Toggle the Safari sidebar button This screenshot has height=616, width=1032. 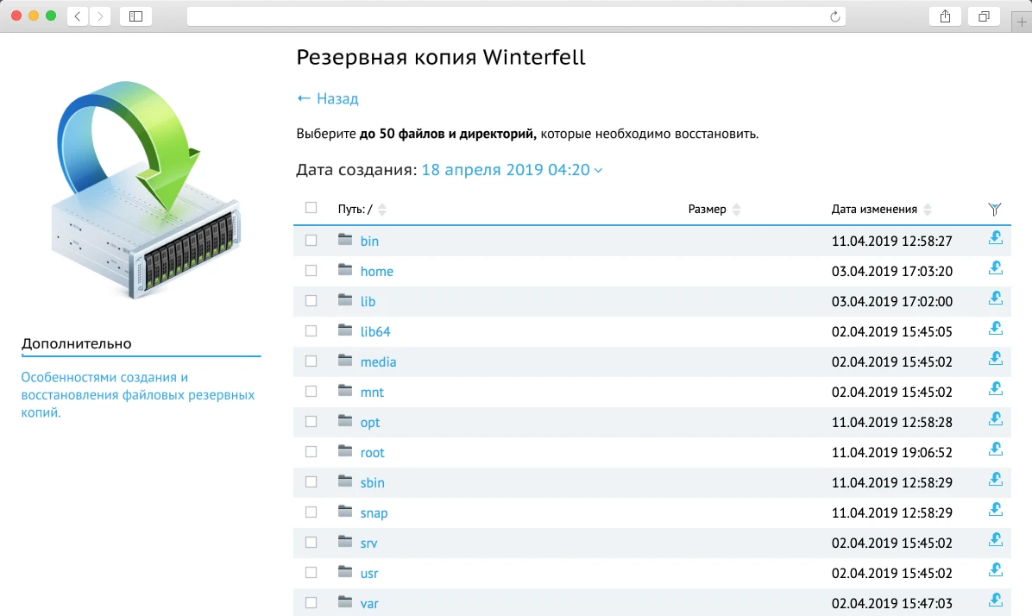click(x=135, y=16)
